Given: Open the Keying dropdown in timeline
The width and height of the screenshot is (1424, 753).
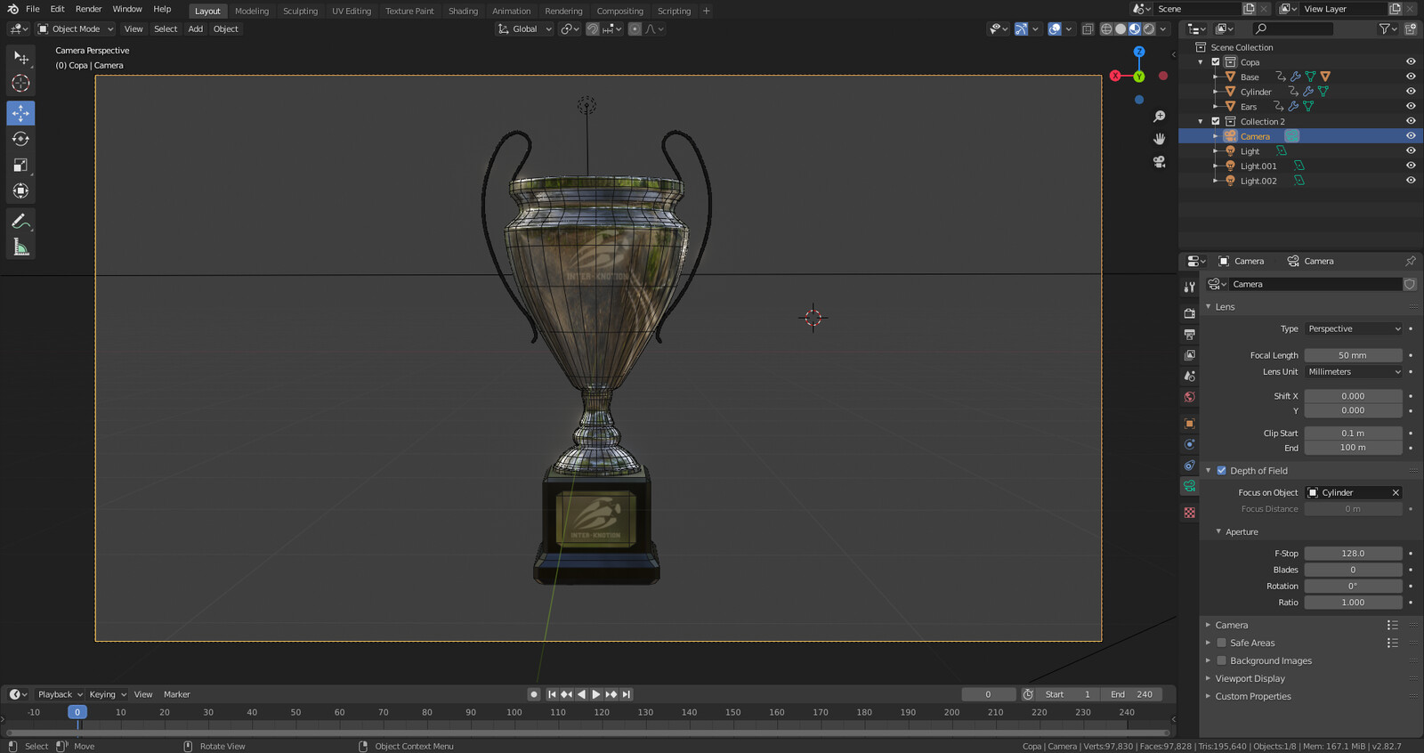Looking at the screenshot, I should click(108, 694).
